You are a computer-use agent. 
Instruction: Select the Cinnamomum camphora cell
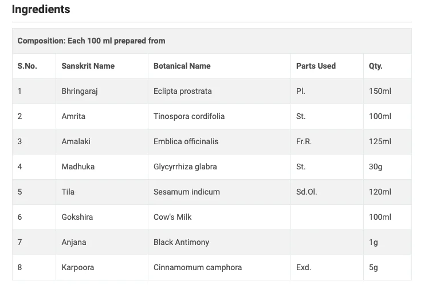198,267
